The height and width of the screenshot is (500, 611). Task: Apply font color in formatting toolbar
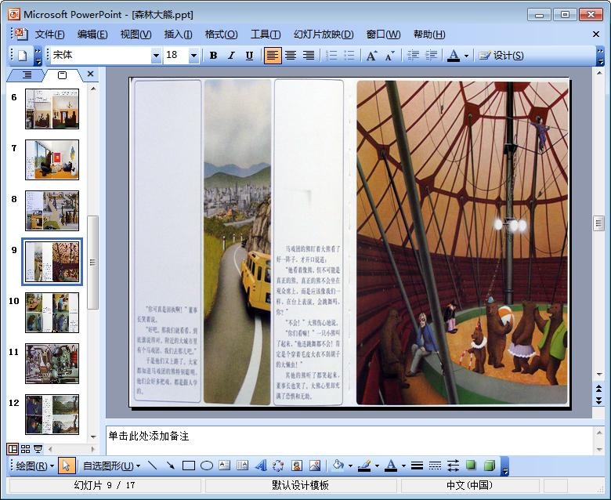454,56
